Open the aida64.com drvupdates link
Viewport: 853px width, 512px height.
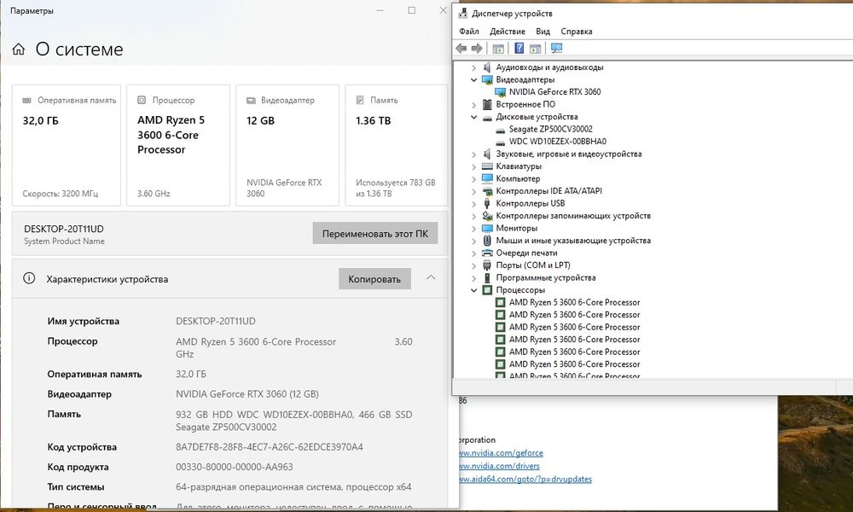click(525, 479)
